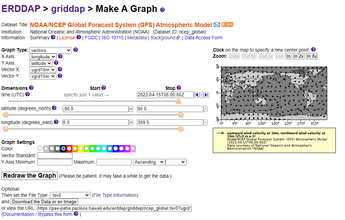Image resolution: width=345 pixels, height=220 pixels.
Task: Click help icon next to X Axis dropdown
Action: 60,56
